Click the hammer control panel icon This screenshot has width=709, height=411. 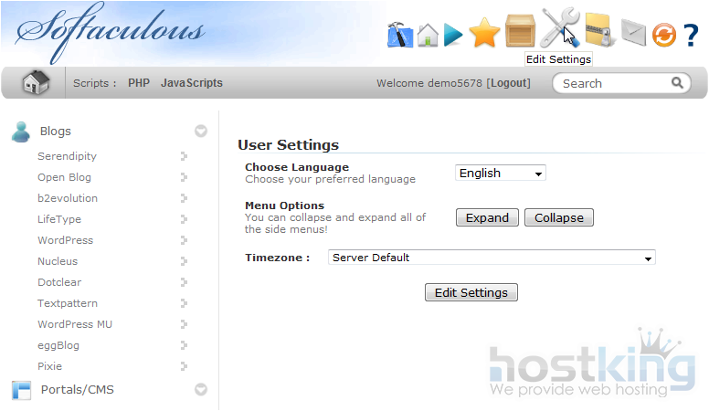400,34
